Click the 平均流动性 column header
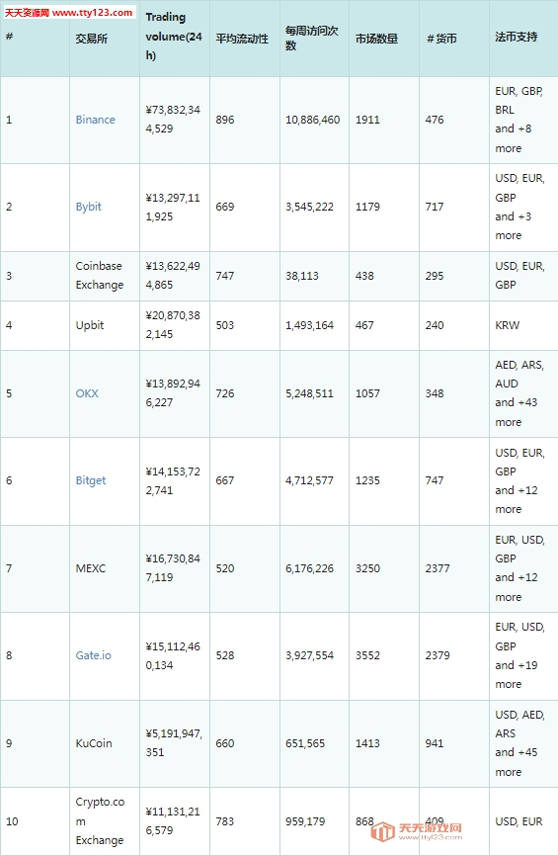Viewport: 558px width, 856px height. pos(242,39)
